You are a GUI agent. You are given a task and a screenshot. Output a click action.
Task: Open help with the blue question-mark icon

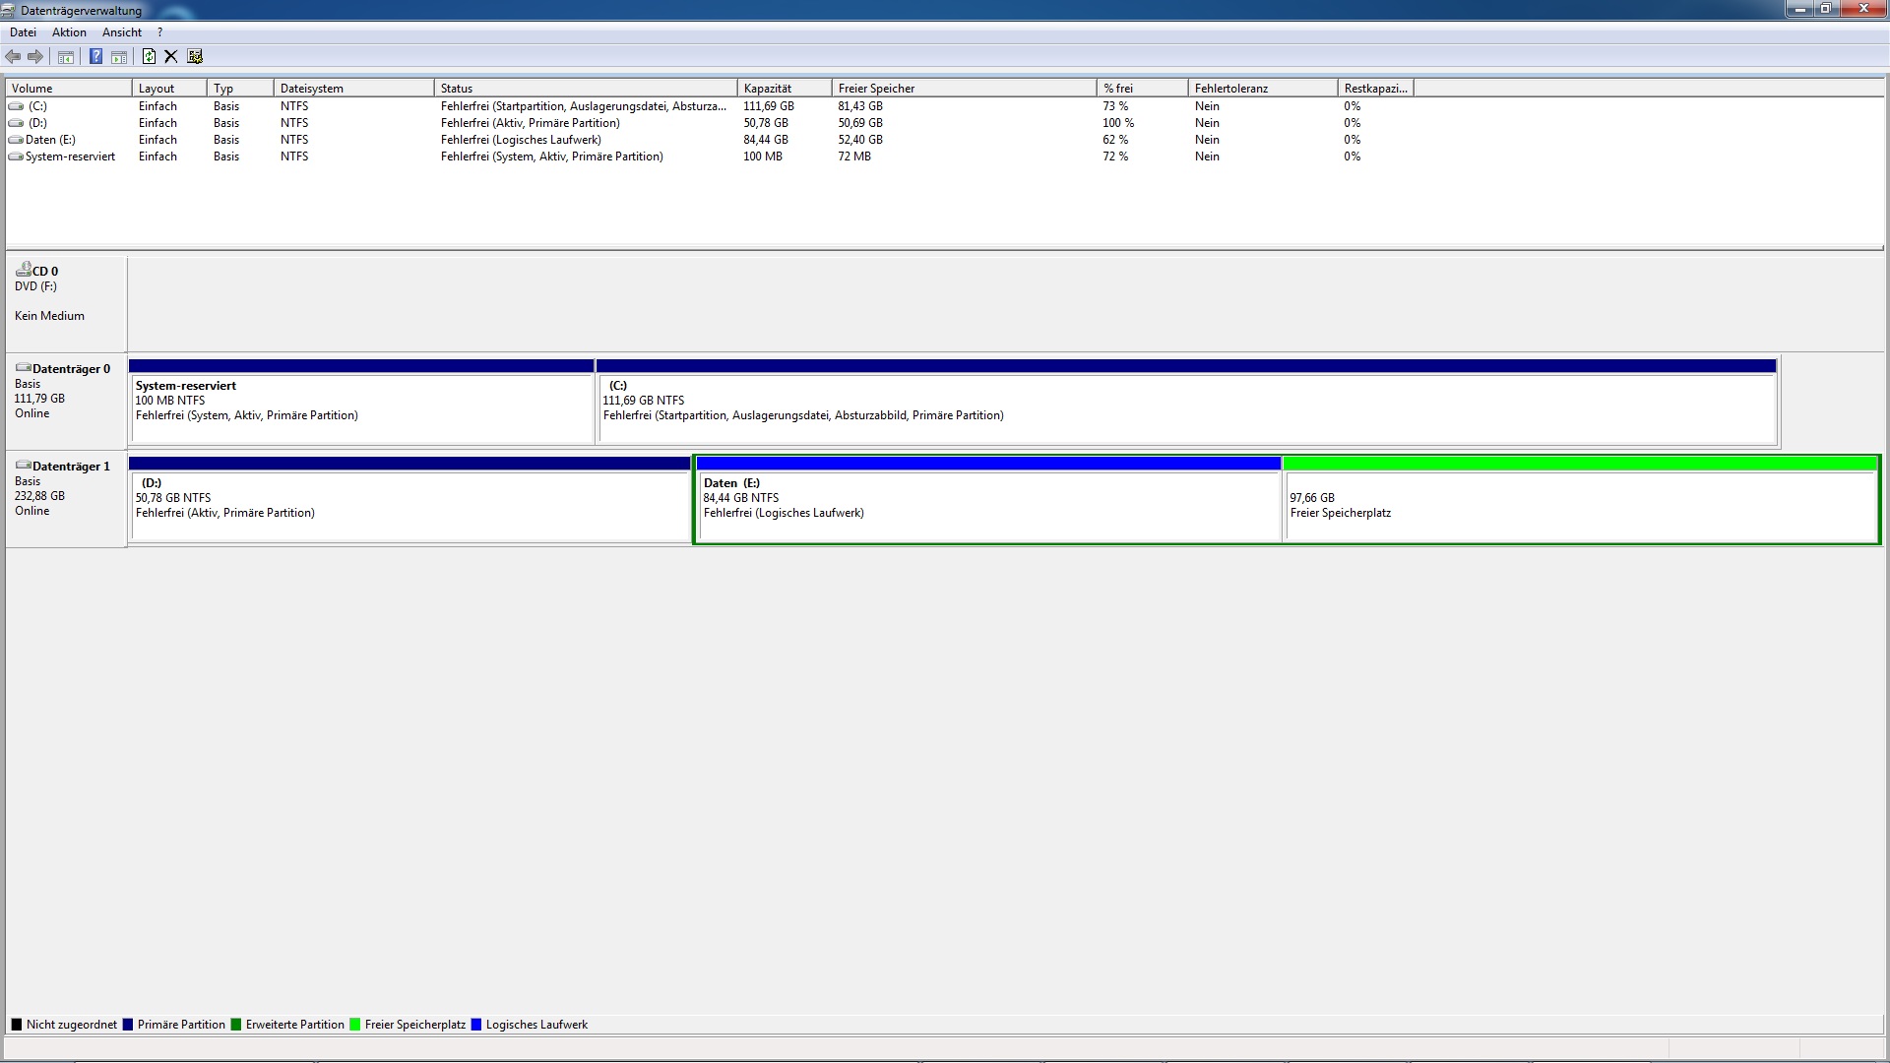pyautogui.click(x=95, y=57)
